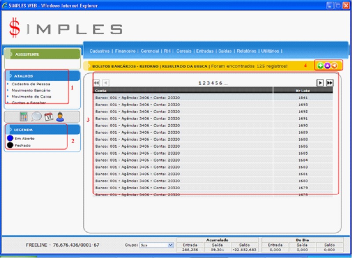Minimize the Internet Explorer window
Screen dimensions: 352x258
[x=330, y=6]
